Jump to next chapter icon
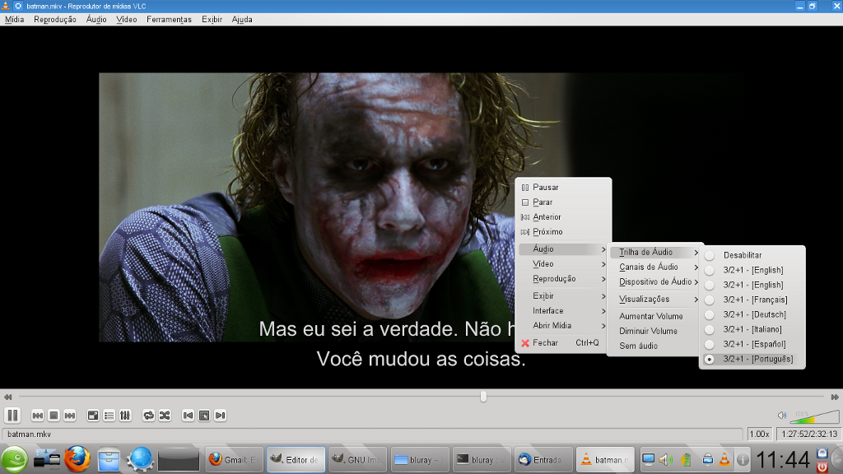This screenshot has width=843, height=474. pos(221,416)
